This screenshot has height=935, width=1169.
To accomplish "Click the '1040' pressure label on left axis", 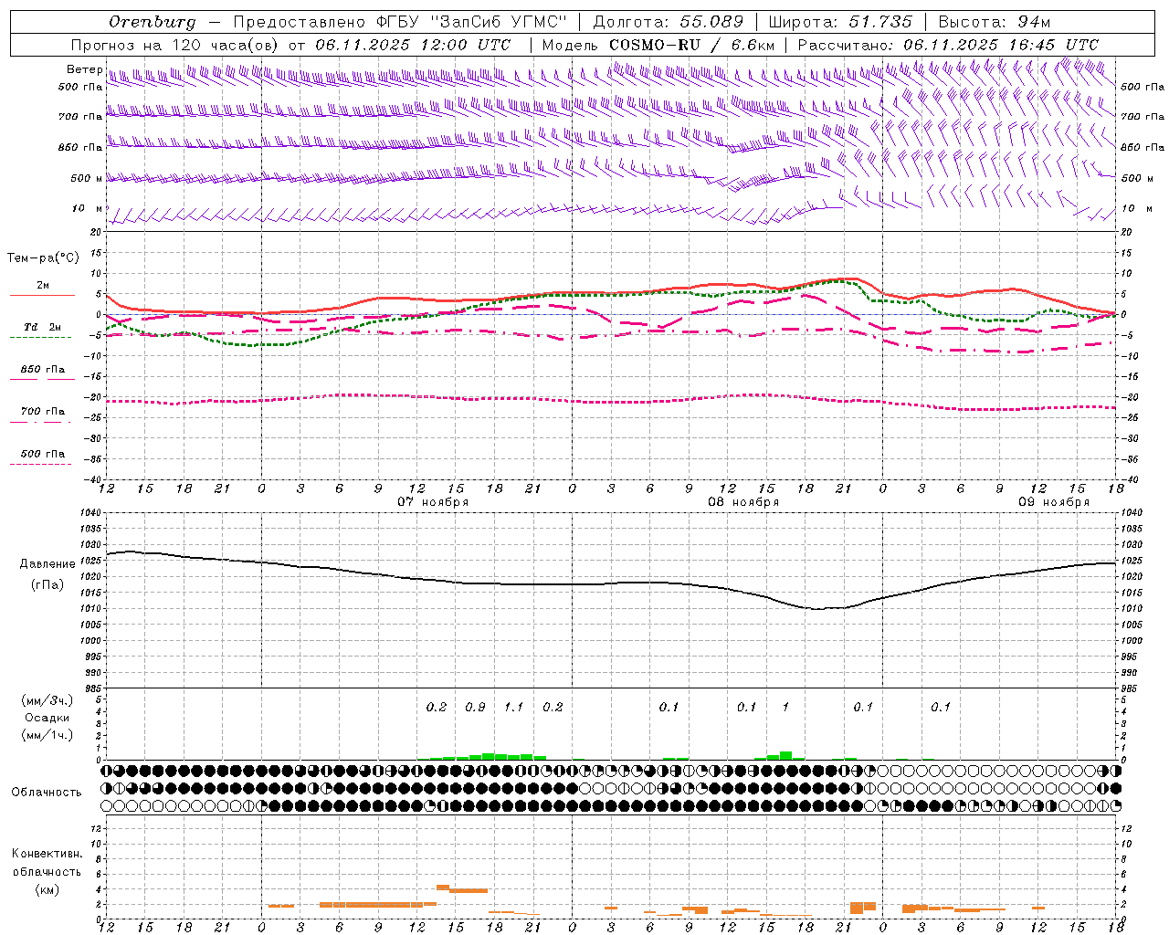I will 90,513.
